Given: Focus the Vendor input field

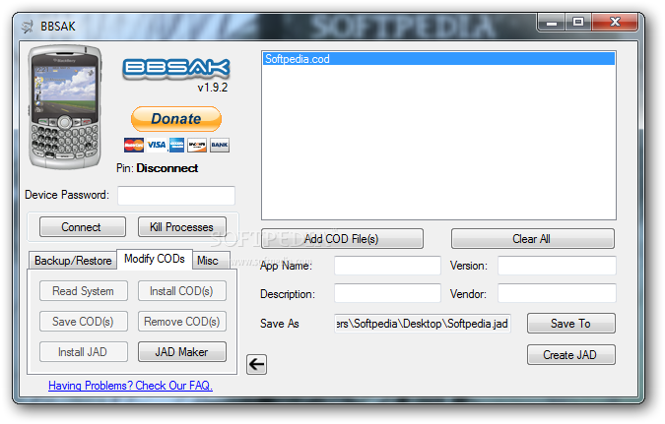Looking at the screenshot, I should [557, 293].
